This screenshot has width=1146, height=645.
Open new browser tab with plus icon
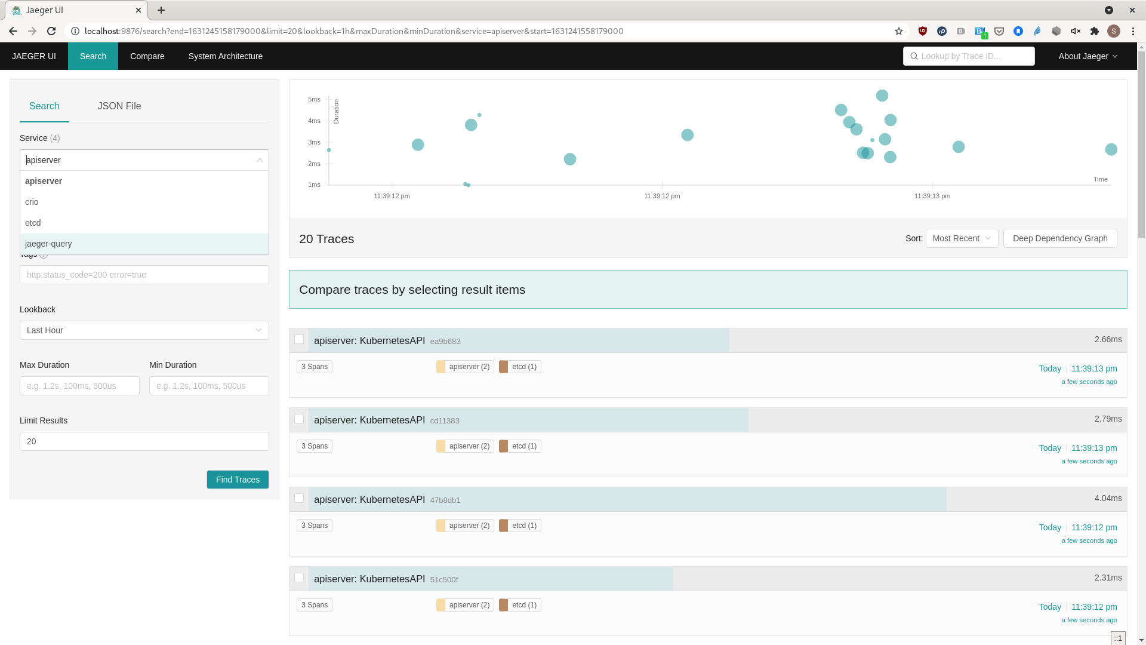click(x=161, y=10)
